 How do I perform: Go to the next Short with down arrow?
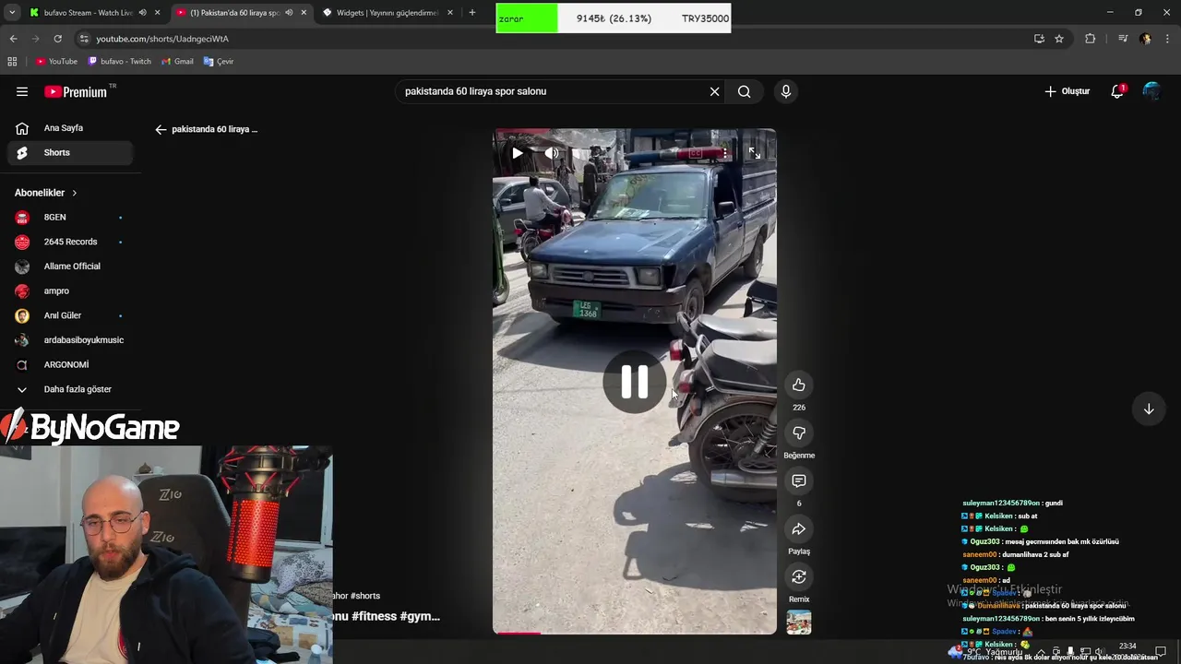1149,409
